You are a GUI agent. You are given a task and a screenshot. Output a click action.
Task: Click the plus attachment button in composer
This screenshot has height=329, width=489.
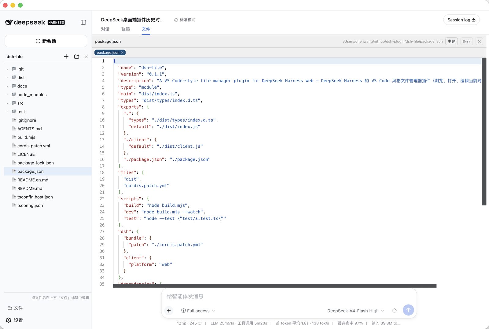click(169, 311)
